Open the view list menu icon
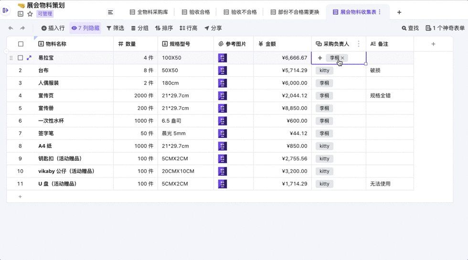Viewport: 468px width, 260px height. (110, 12)
